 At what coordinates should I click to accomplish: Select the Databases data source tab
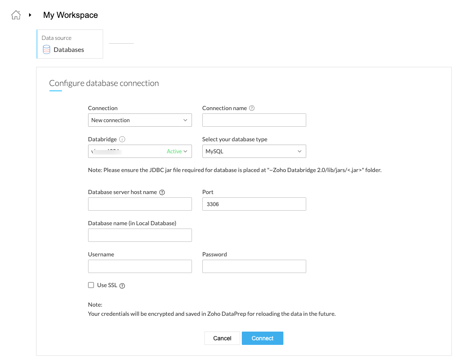pos(70,44)
